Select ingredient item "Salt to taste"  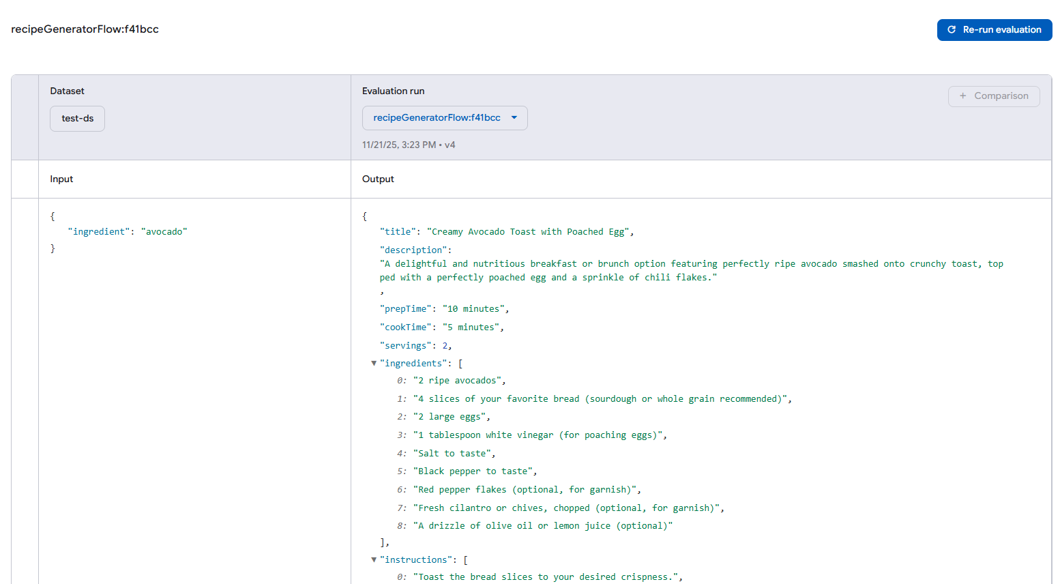pos(454,454)
